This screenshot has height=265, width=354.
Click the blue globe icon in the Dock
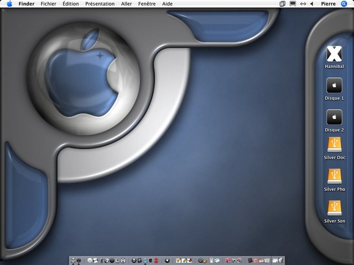coord(145,261)
